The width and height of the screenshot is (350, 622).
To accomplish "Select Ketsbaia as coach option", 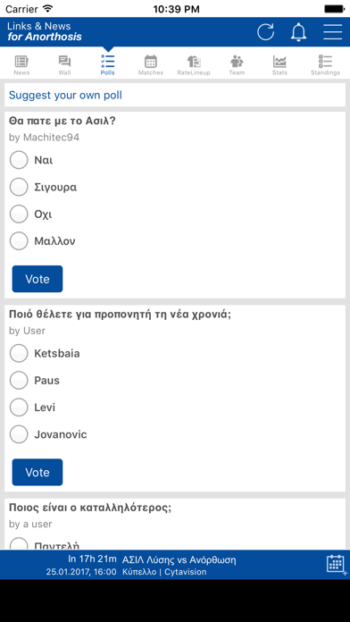I will tap(19, 353).
